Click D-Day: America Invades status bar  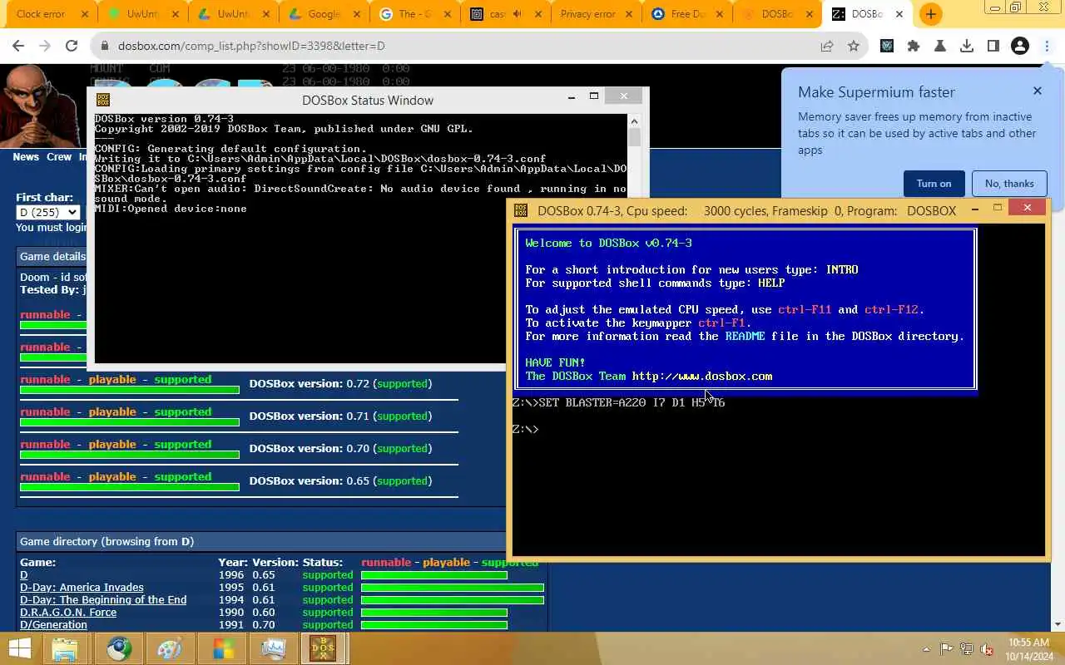(x=453, y=588)
